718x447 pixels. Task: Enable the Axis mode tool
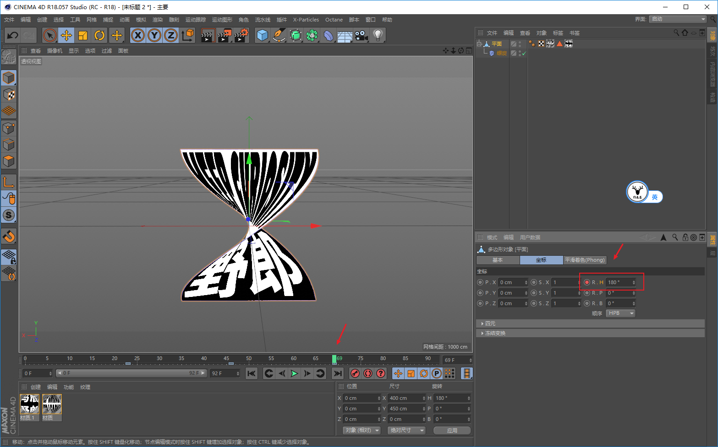pos(9,182)
